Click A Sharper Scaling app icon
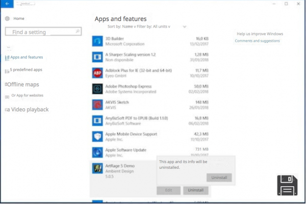Viewport: 306px width, 204px height. point(97,57)
